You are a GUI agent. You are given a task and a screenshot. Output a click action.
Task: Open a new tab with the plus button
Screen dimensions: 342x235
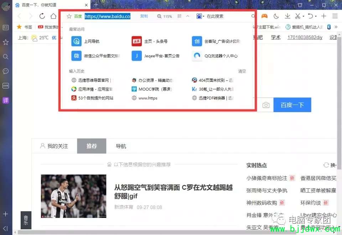(x=96, y=5)
